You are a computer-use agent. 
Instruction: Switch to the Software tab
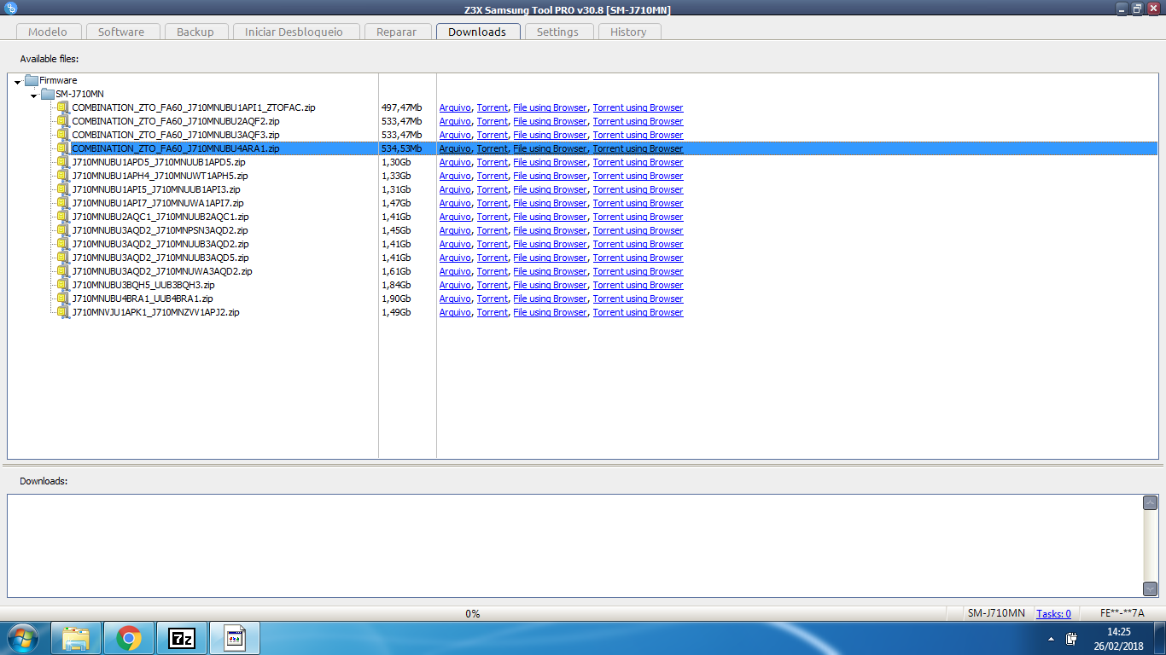[x=121, y=32]
